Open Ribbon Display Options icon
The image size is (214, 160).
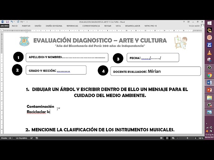[x=188, y=22]
